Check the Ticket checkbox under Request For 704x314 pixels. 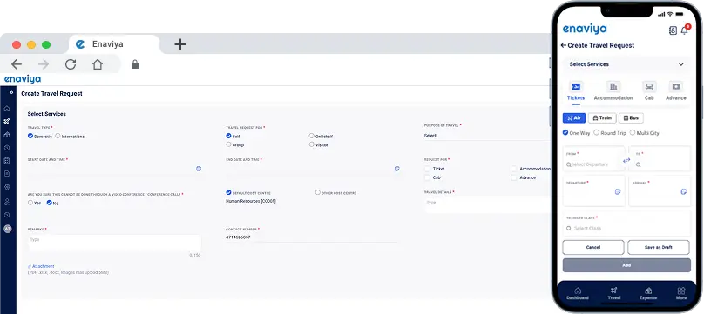427,169
